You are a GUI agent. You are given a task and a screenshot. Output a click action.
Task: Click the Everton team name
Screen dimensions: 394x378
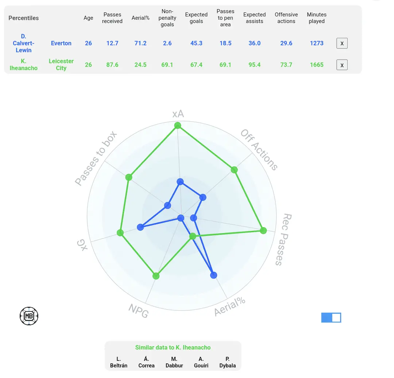point(61,43)
